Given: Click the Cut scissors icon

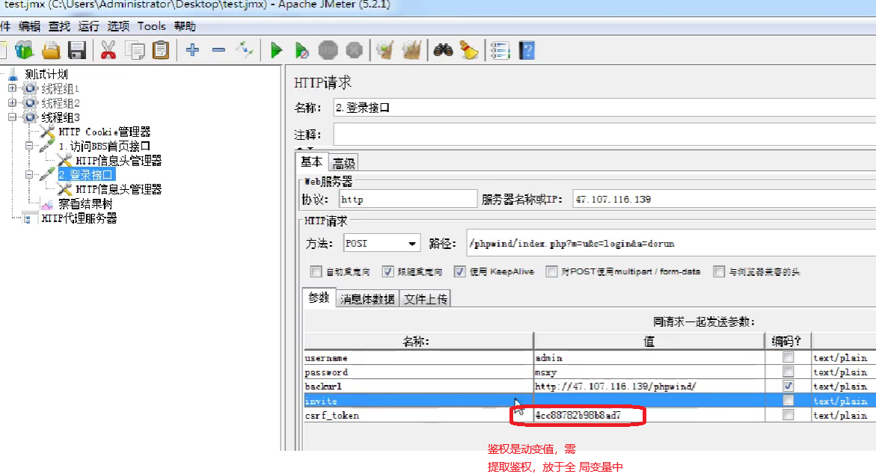Looking at the screenshot, I should click(x=108, y=50).
